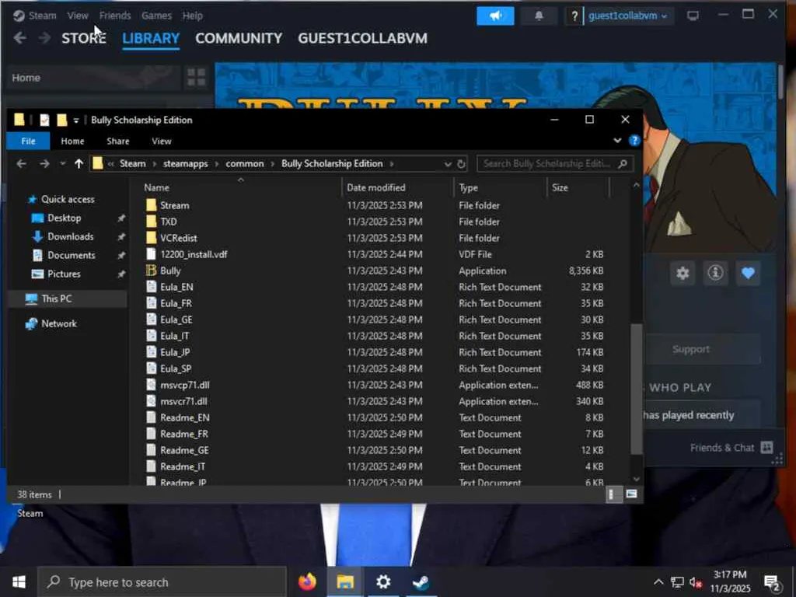Expand the Explorer ribbon chevron
Image resolution: width=796 pixels, height=597 pixels.
coord(617,141)
